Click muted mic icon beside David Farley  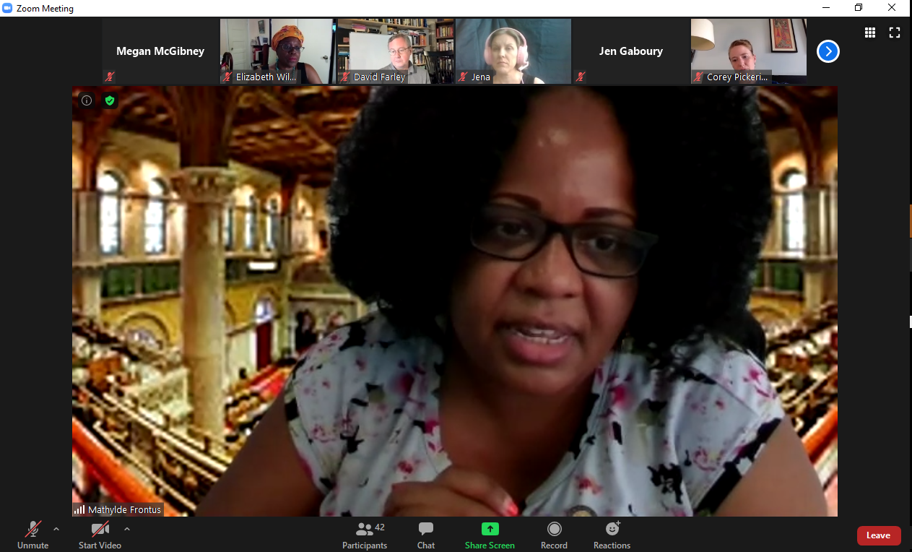[345, 77]
